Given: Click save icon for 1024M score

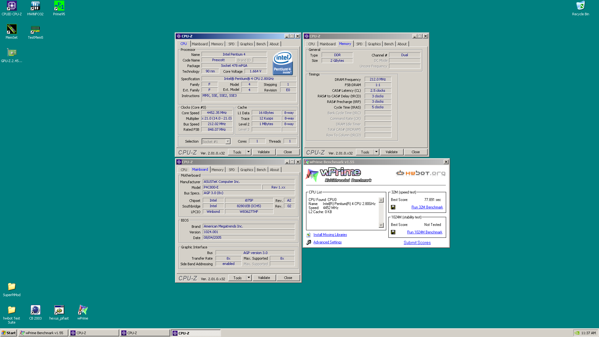Looking at the screenshot, I should (393, 232).
